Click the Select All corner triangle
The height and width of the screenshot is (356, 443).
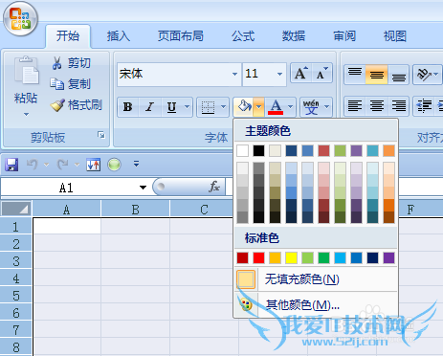pos(16,210)
